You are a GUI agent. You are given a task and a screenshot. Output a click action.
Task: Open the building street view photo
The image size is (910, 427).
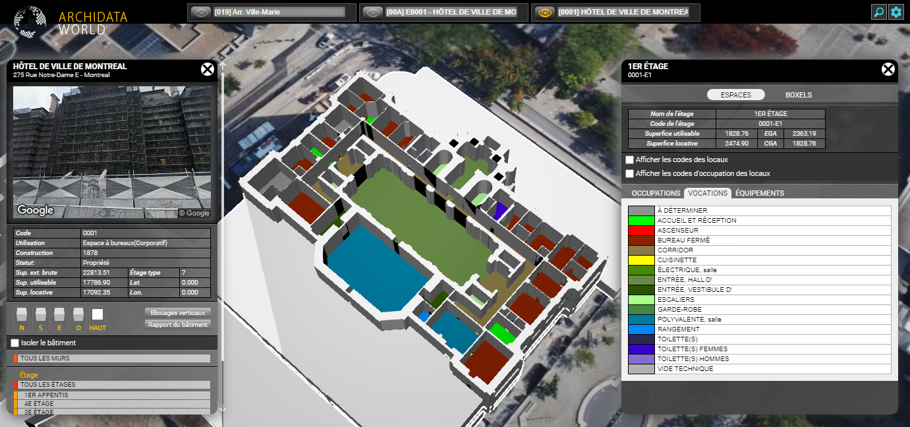[x=112, y=152]
